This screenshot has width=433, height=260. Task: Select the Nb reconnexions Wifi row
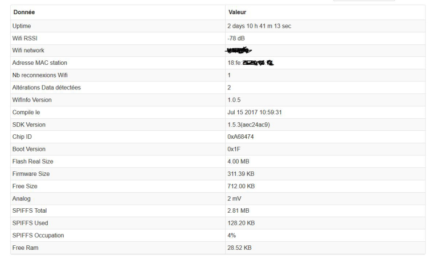[218, 75]
